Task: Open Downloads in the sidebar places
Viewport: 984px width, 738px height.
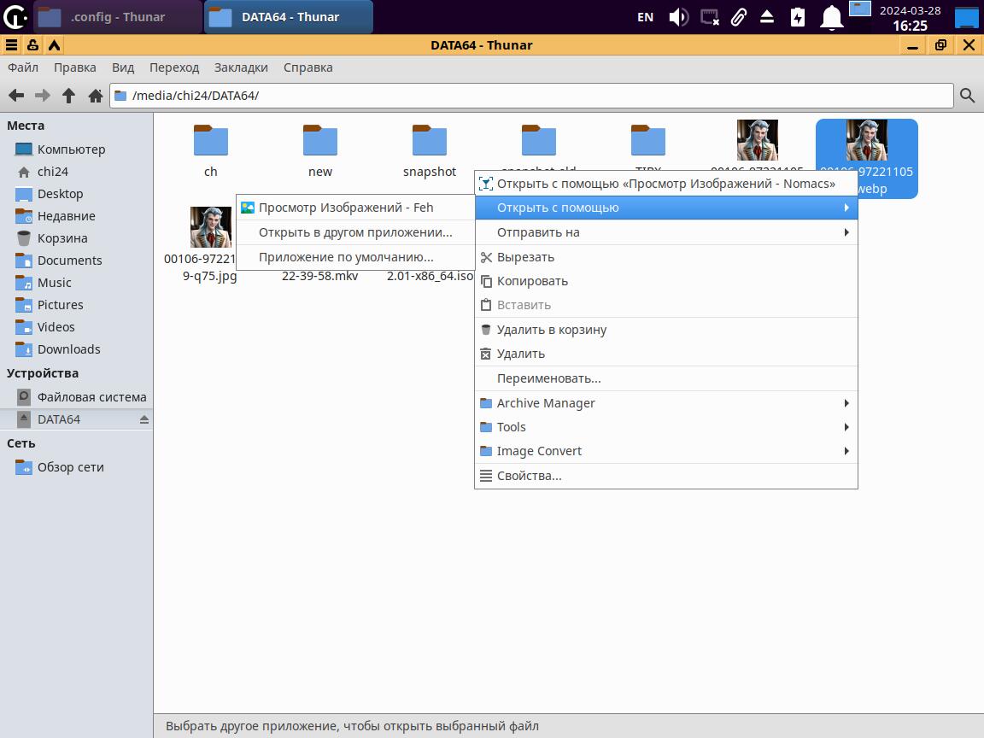Action: point(68,349)
